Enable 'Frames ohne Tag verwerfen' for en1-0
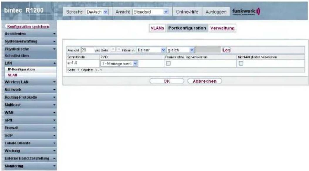This screenshot has height=171, width=309. pyautogui.click(x=168, y=63)
